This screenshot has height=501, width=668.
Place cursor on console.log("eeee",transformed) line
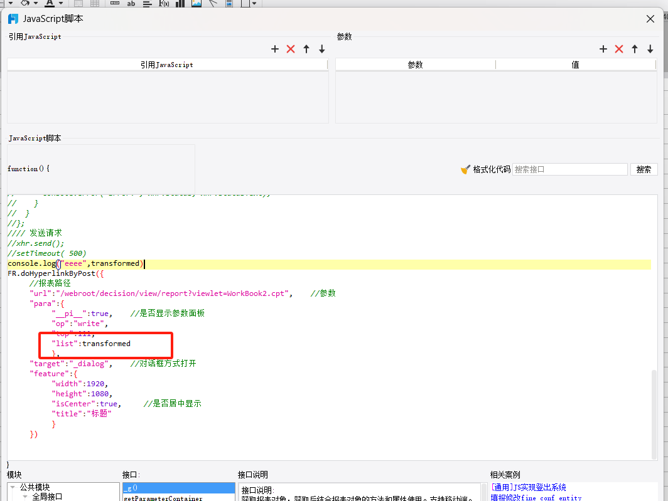(x=75, y=264)
